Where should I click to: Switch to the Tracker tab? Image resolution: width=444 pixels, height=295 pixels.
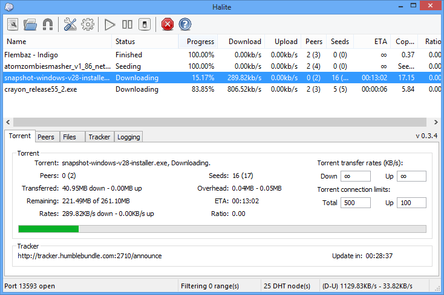pyautogui.click(x=99, y=137)
